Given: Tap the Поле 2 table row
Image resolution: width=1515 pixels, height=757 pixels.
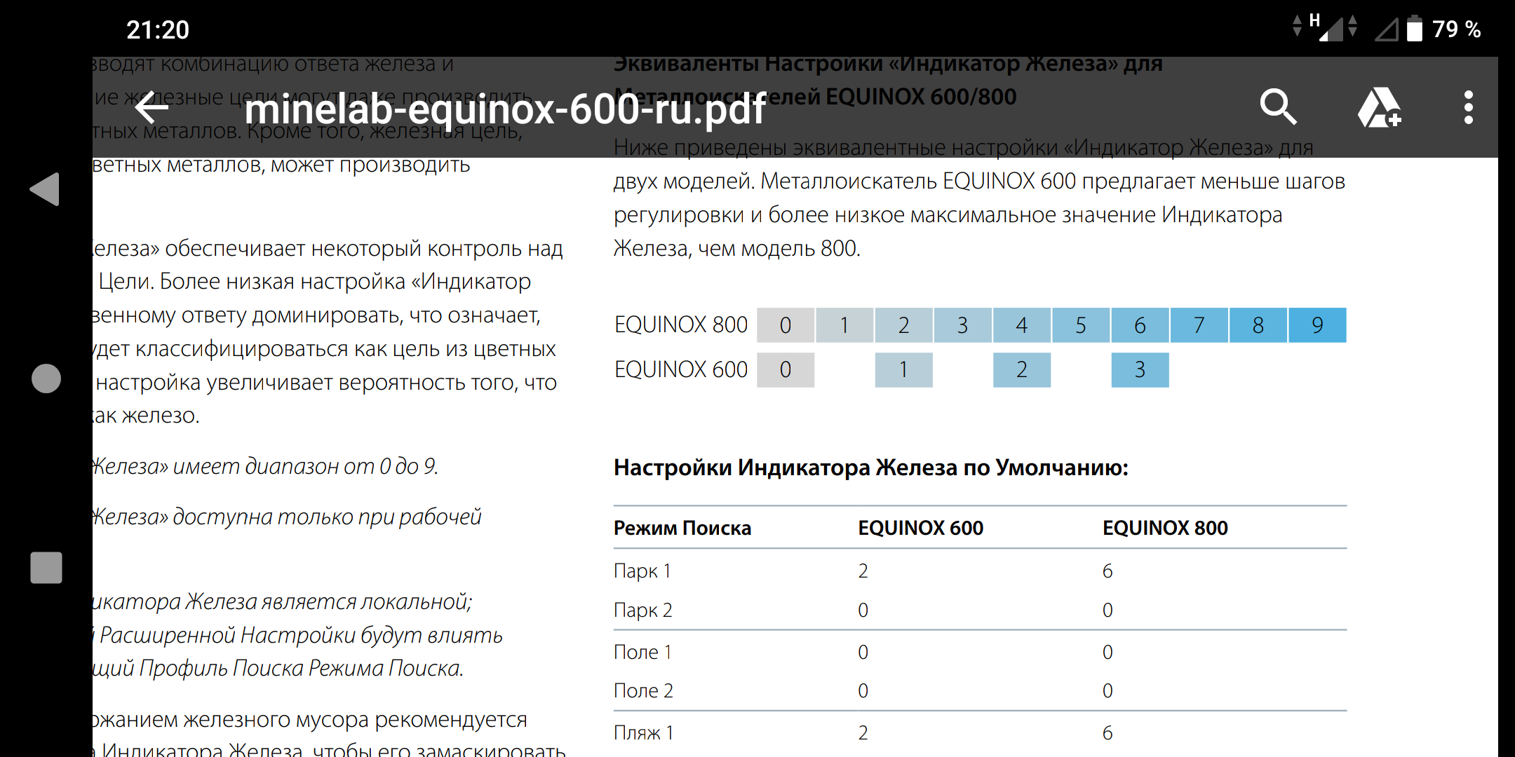Looking at the screenshot, I should pos(643,690).
